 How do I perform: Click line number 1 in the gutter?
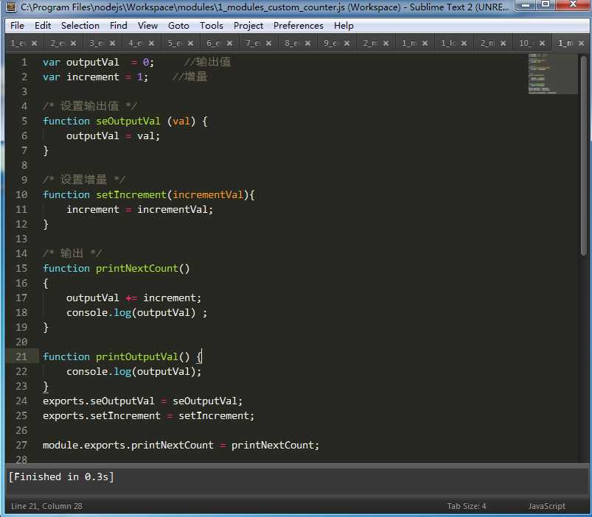click(24, 62)
